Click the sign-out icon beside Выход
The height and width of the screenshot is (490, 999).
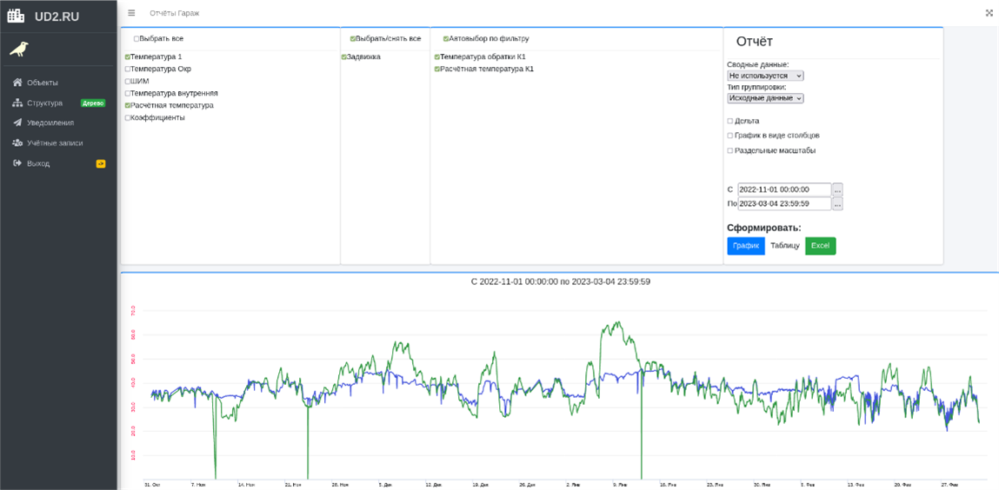pos(17,163)
